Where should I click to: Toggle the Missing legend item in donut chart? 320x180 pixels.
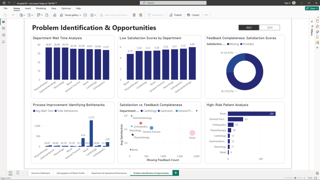click(234, 44)
